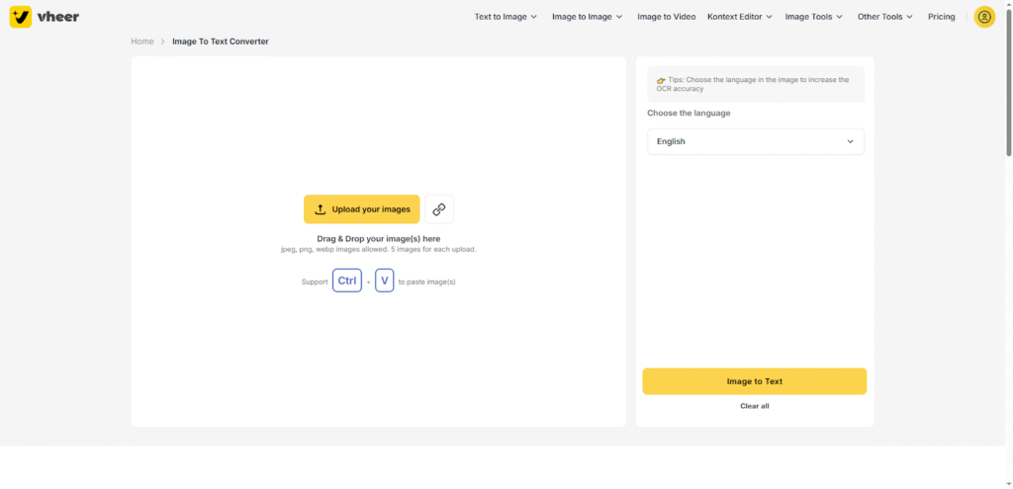Expand the Text to Image menu
This screenshot has width=1013, height=489.
pos(506,17)
